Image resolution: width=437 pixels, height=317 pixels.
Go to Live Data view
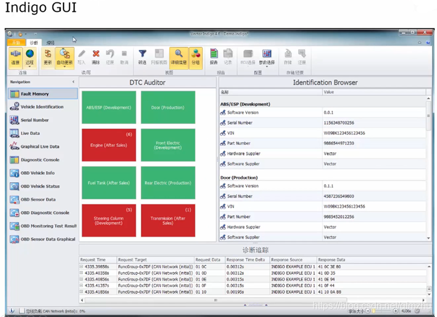pos(43,133)
